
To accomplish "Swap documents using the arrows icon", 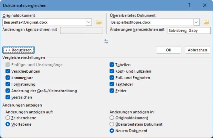I will pyautogui.click(x=106, y=41).
